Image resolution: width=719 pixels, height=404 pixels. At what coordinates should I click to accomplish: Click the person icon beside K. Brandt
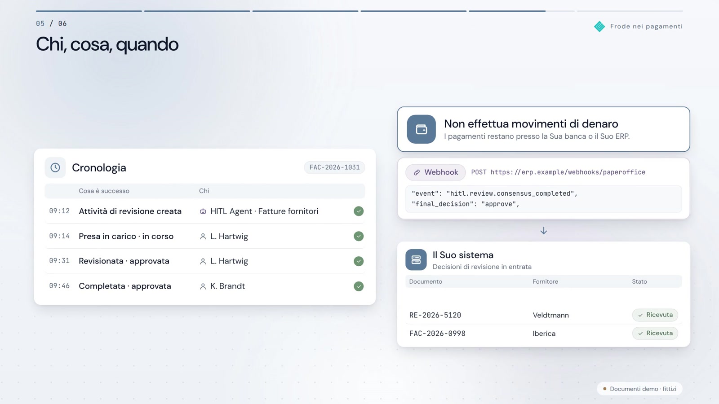(203, 286)
